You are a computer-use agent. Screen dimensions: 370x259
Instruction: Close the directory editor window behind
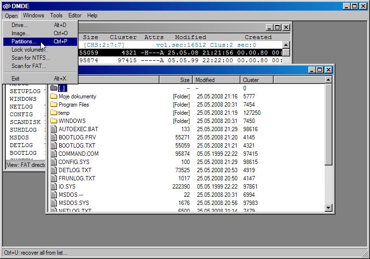[x=286, y=27]
